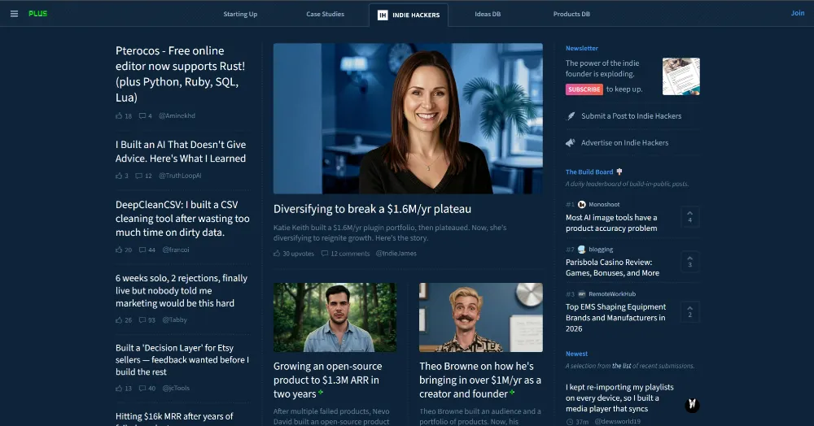Click the pink Subscribe button
This screenshot has width=814, height=426.
pos(584,89)
